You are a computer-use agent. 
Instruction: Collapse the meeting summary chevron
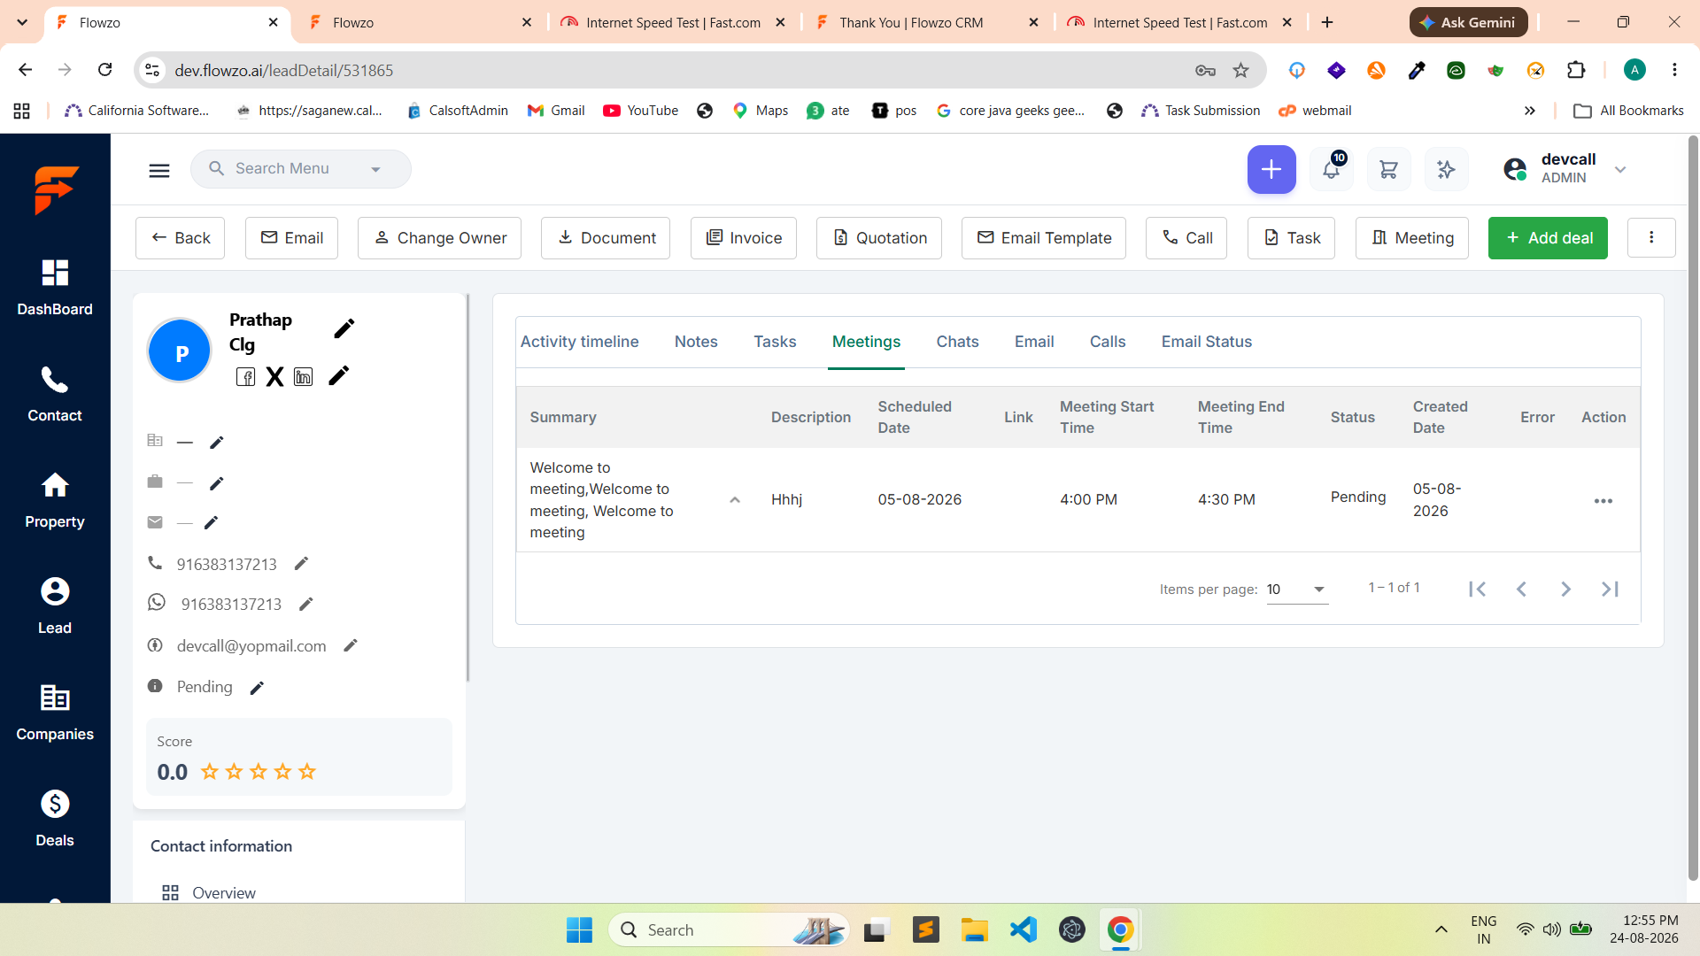pos(735,500)
